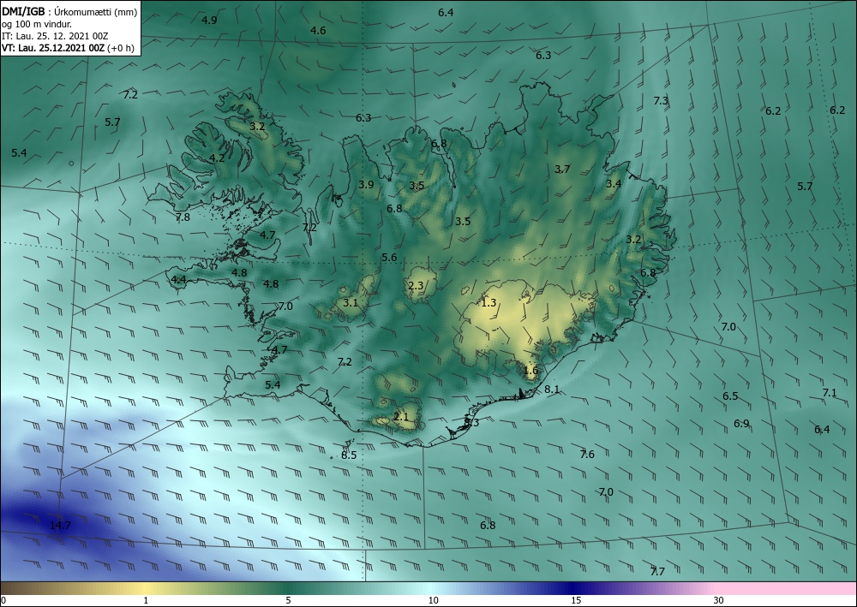Viewport: 857px width, 607px height.
Task: Click the 8.1 reading near the southeast coast
Action: pyautogui.click(x=552, y=390)
